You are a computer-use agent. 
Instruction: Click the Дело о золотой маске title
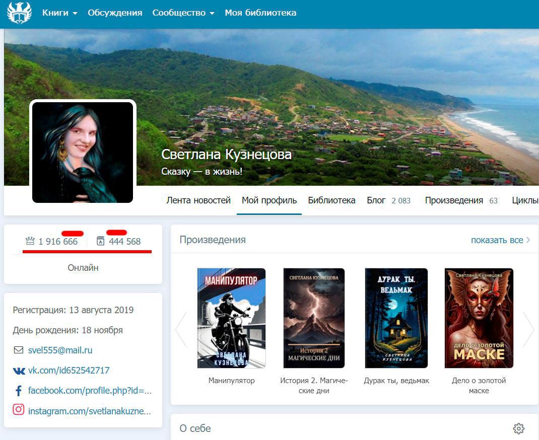(x=479, y=386)
